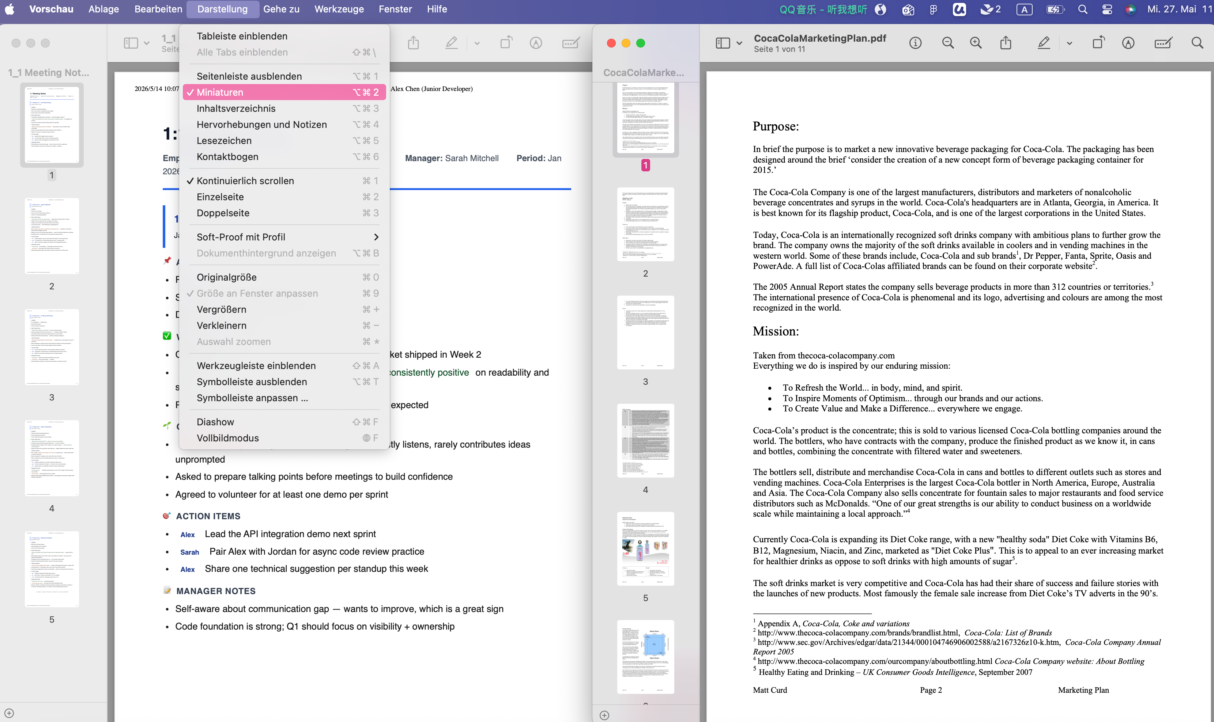This screenshot has height=722, width=1214.
Task: Click Tableiste einblenden
Action: [284, 36]
